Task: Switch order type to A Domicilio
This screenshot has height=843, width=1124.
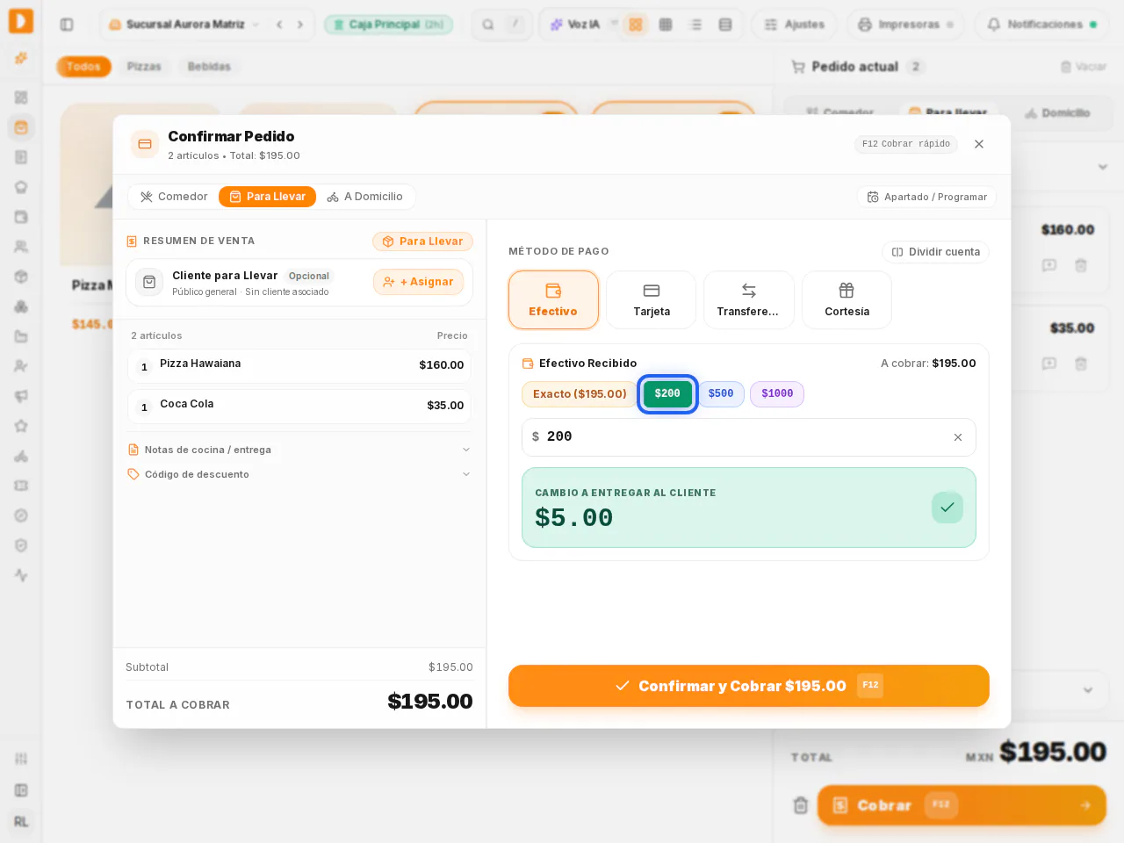Action: coord(365,197)
